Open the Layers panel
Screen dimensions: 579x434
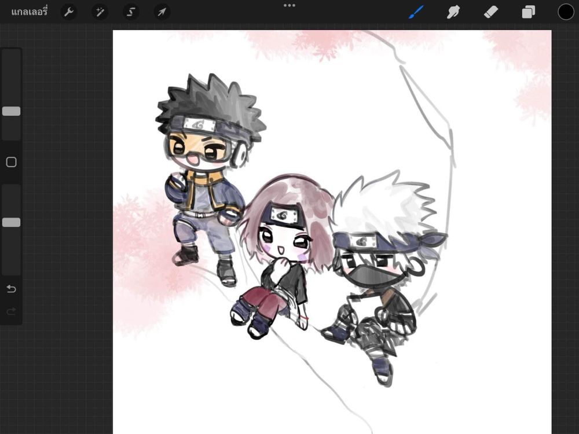(529, 12)
